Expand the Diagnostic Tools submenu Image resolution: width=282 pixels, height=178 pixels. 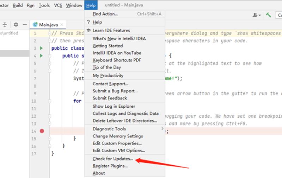pos(125,129)
